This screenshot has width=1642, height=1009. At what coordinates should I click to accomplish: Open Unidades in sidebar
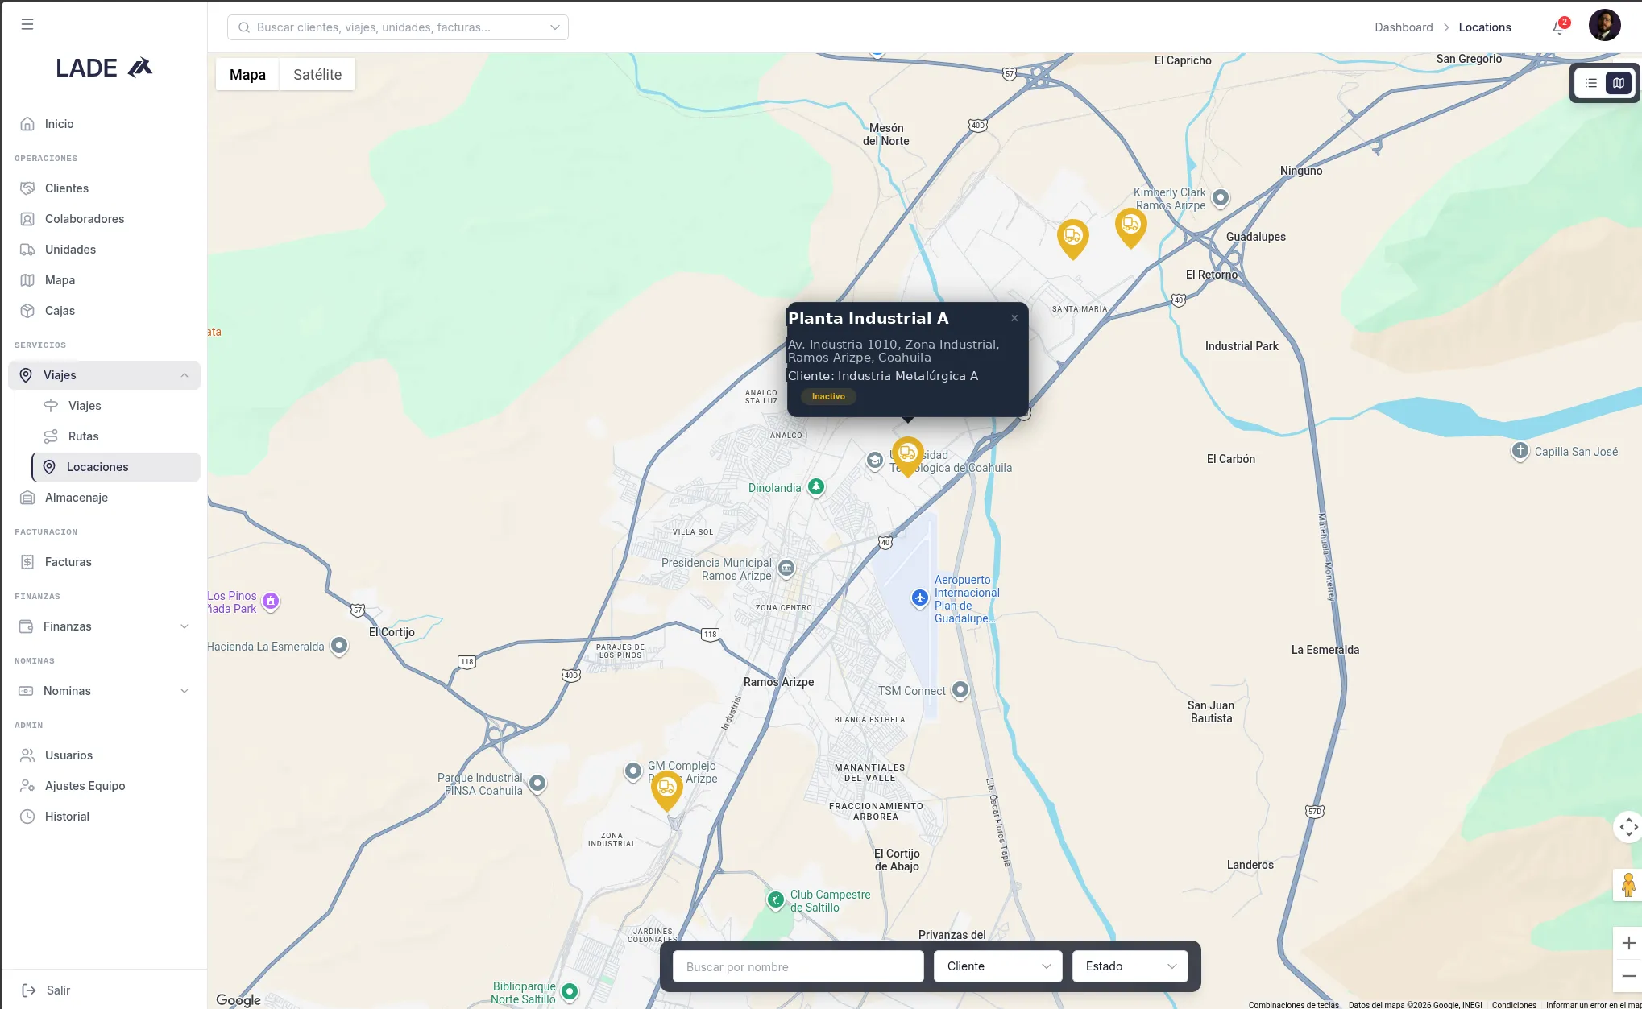(104, 250)
